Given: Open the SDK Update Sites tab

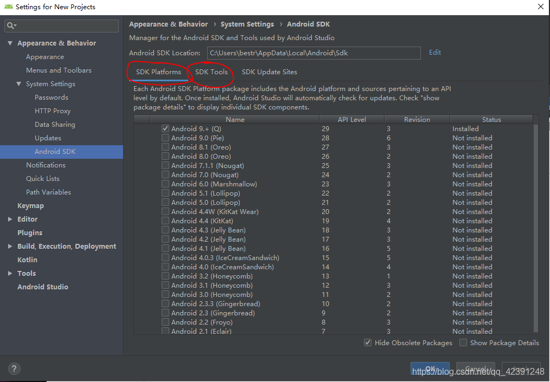Looking at the screenshot, I should [x=269, y=72].
